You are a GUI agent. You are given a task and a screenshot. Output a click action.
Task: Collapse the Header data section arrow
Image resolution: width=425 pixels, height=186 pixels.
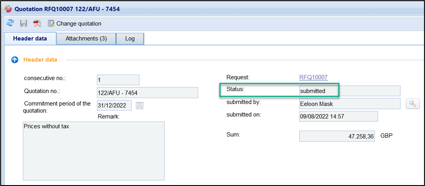click(14, 59)
